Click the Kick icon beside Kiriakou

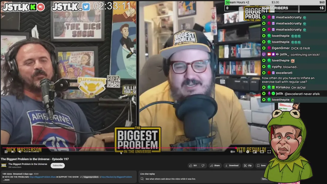pyautogui.click(x=264, y=87)
